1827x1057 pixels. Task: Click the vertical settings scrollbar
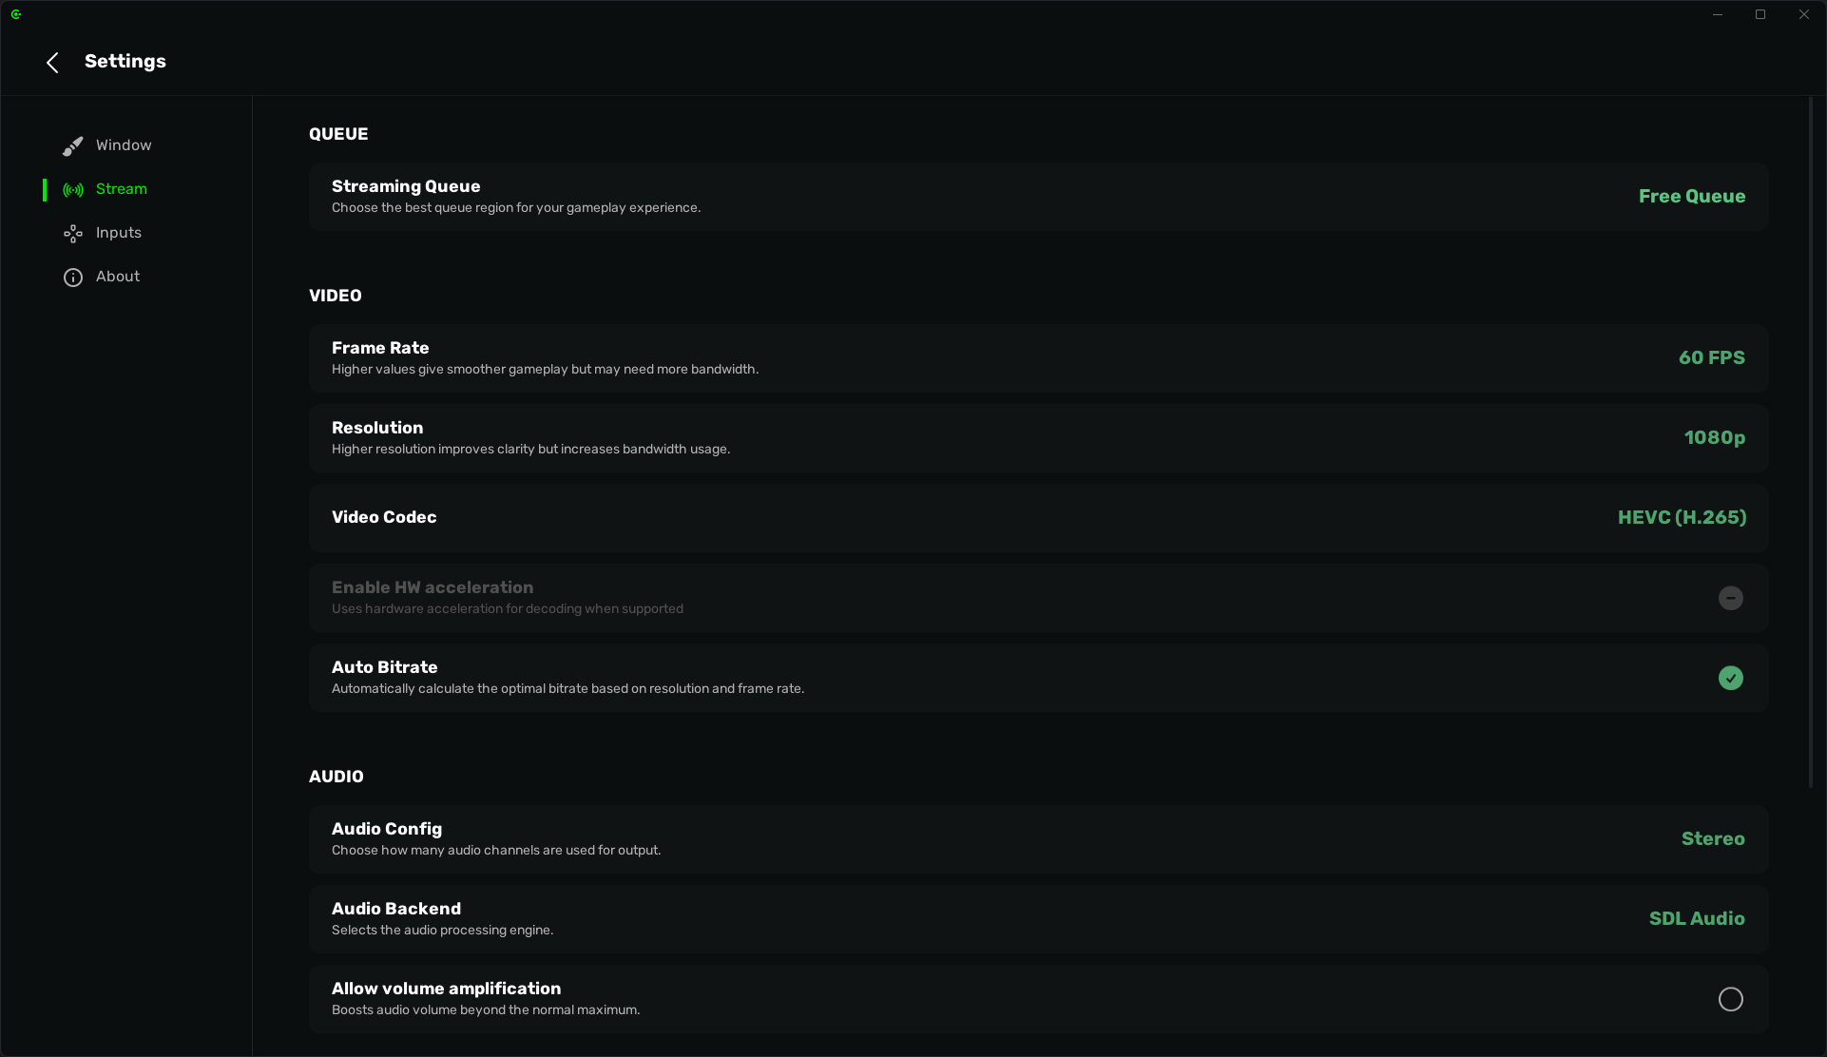point(1811,443)
